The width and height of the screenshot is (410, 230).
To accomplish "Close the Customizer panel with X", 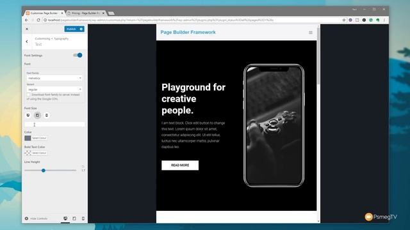I will pyautogui.click(x=27, y=29).
